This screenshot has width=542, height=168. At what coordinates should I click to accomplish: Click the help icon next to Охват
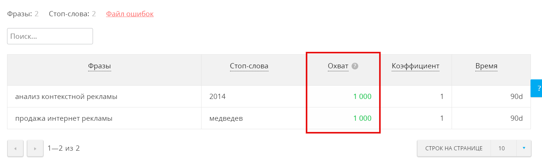(355, 66)
